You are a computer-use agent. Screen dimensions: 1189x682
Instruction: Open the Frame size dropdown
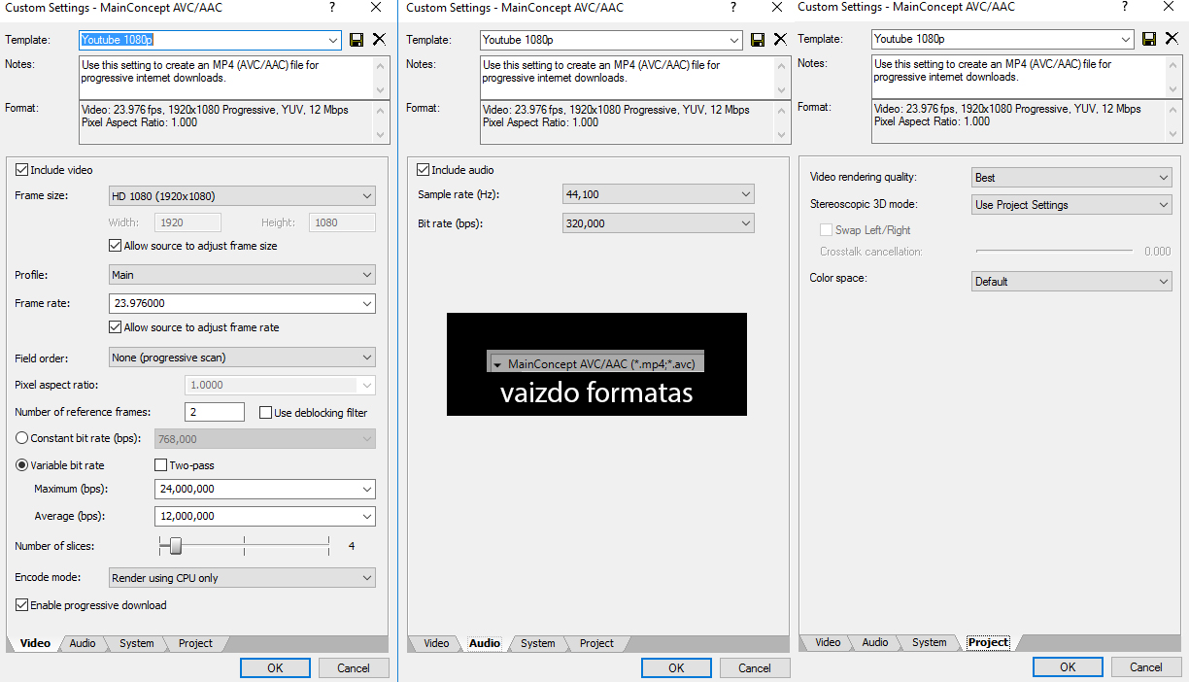[x=242, y=196]
